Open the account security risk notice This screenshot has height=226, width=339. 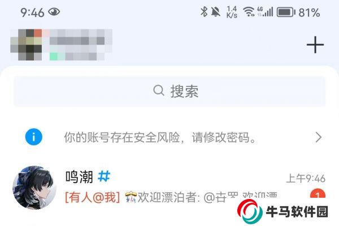click(169, 137)
